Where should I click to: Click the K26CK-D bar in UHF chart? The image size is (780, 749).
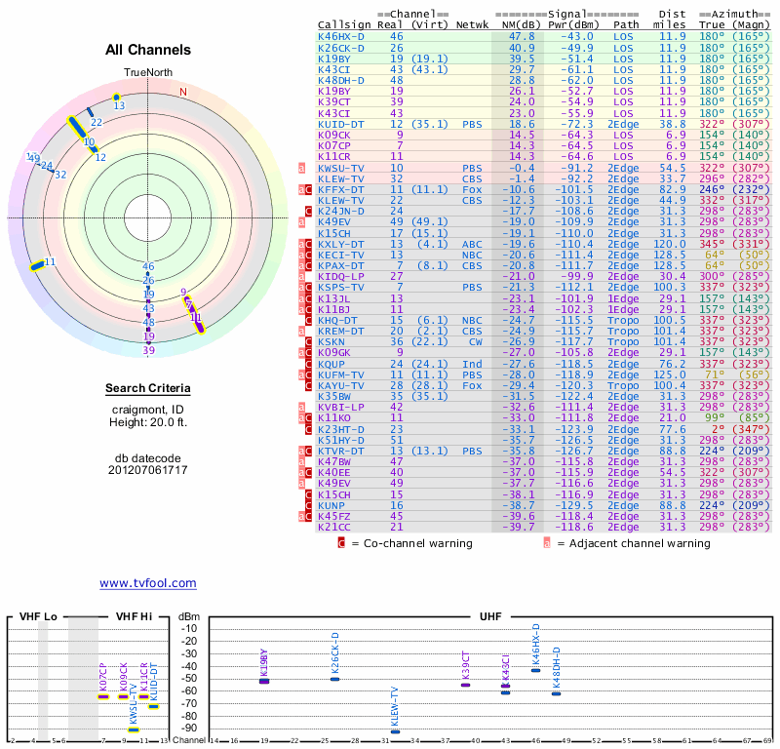335,679
